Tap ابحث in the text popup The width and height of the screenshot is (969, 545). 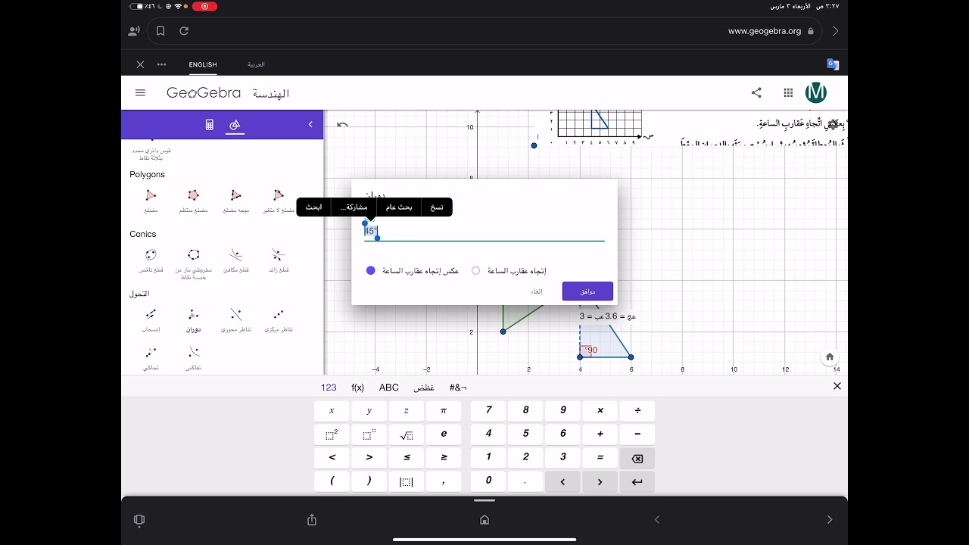[313, 207]
